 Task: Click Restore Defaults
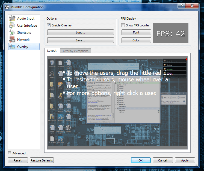(x=42, y=160)
